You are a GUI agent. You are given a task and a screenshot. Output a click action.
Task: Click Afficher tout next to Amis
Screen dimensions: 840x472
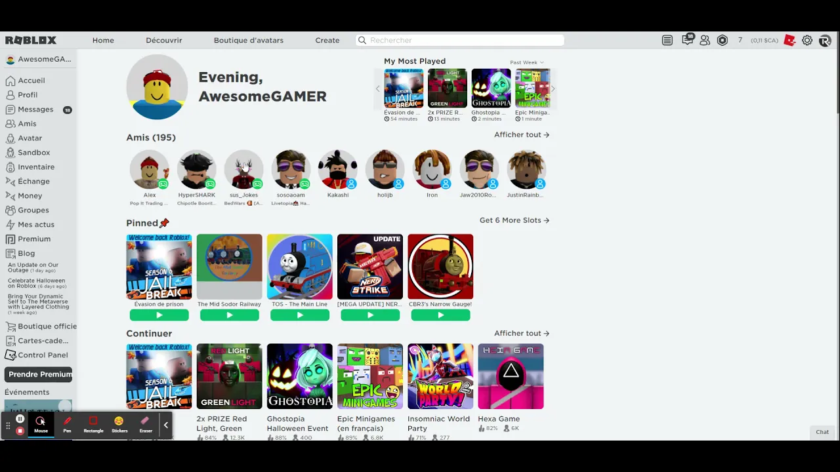pos(522,134)
